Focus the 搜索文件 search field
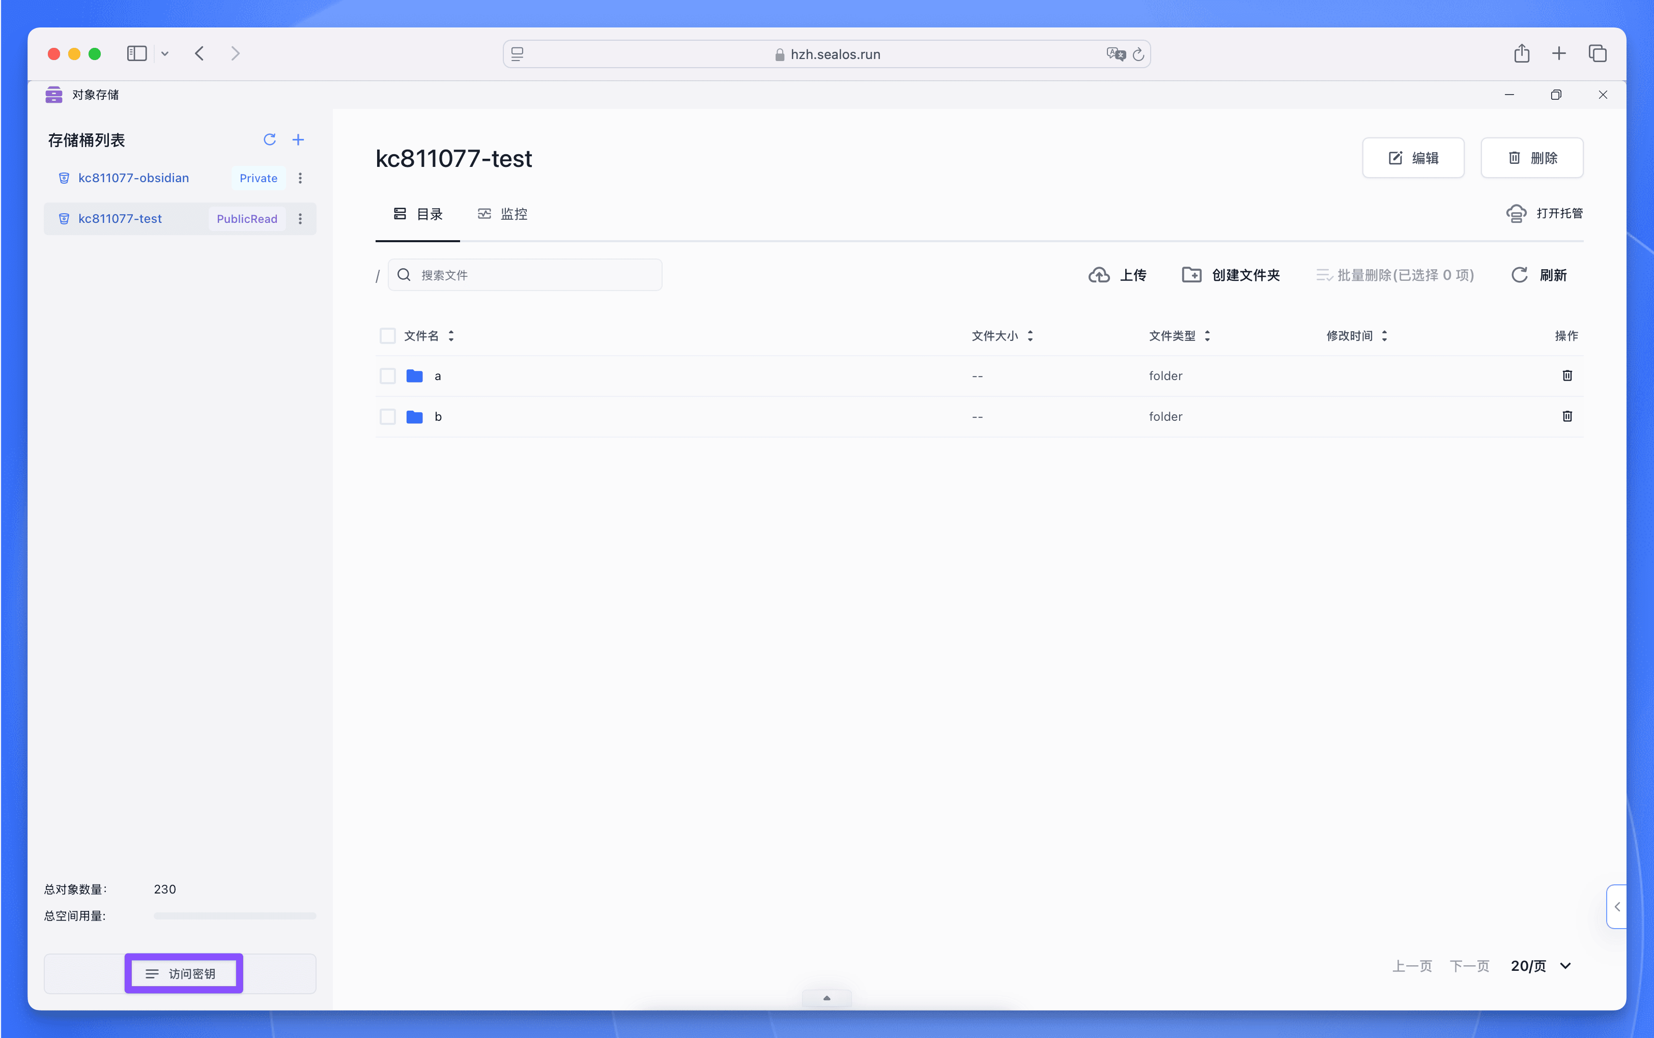 (x=525, y=275)
